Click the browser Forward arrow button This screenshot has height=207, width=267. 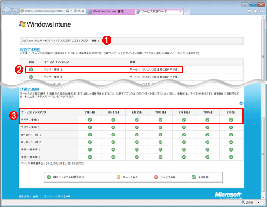15,11
